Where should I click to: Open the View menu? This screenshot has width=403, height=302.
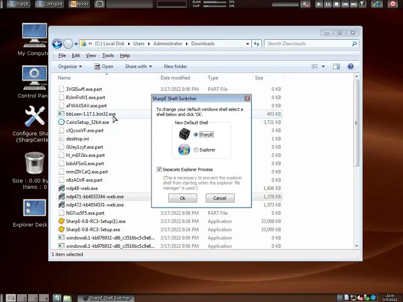click(x=91, y=55)
